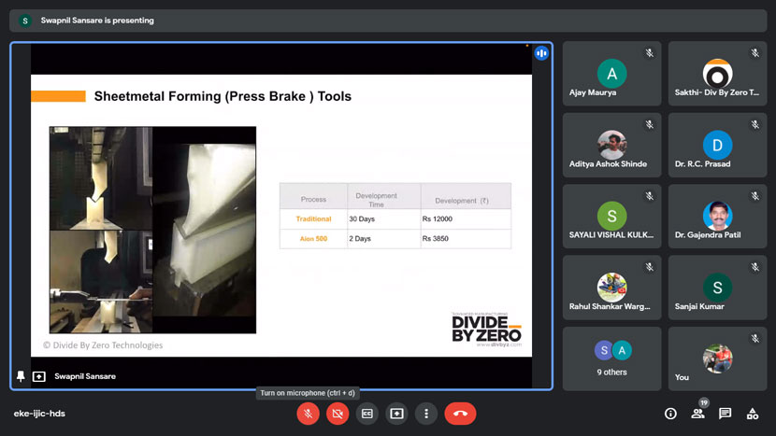Select the You self-view tile
The width and height of the screenshot is (776, 436).
[717, 359]
